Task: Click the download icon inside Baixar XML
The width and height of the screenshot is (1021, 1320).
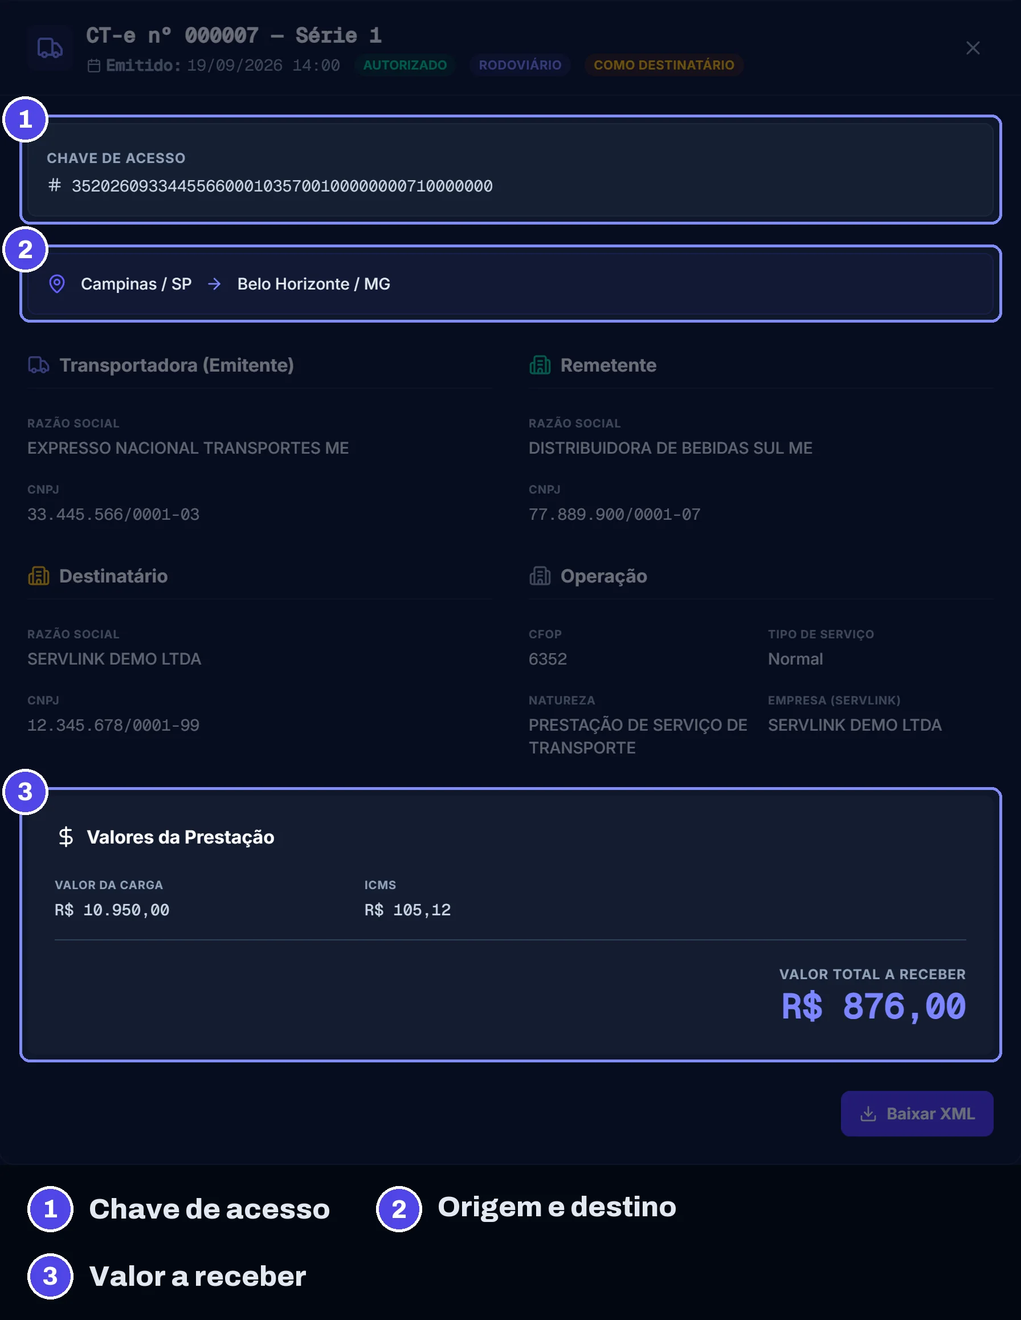Action: (x=868, y=1114)
